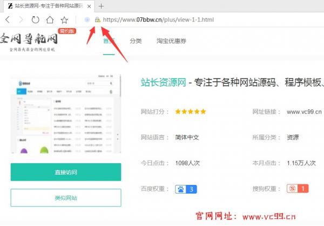This screenshot has height=226, width=324.
Task: Click the Baidu weight badge showing 3
Action: point(186,189)
